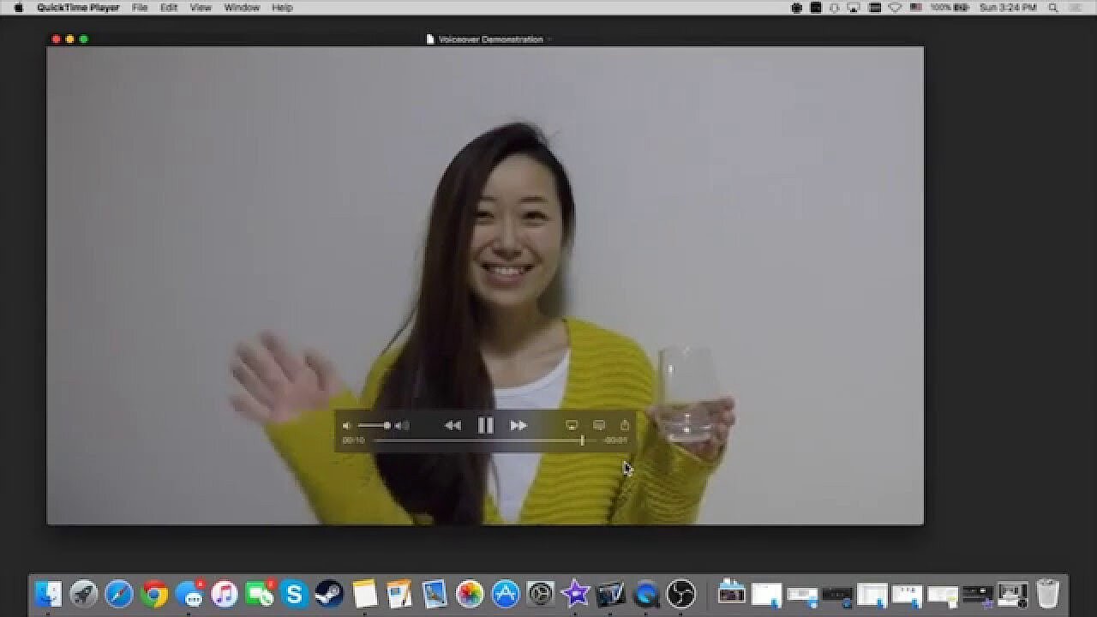Open Google Chrome from the Dock
This screenshot has width=1097, height=617.
coord(154,593)
